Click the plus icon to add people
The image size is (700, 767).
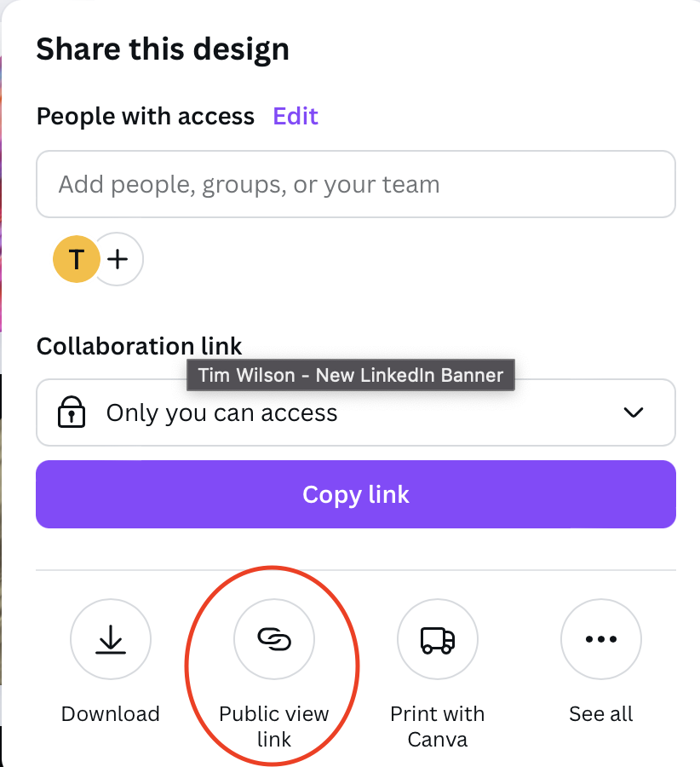118,259
